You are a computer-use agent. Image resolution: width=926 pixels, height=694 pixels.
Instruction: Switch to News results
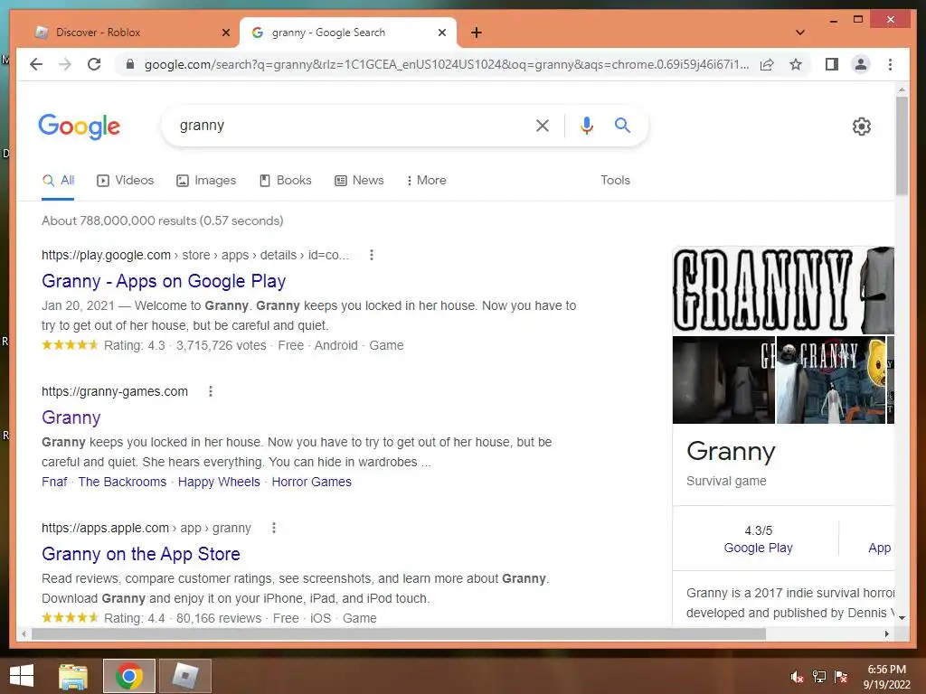[x=359, y=181]
